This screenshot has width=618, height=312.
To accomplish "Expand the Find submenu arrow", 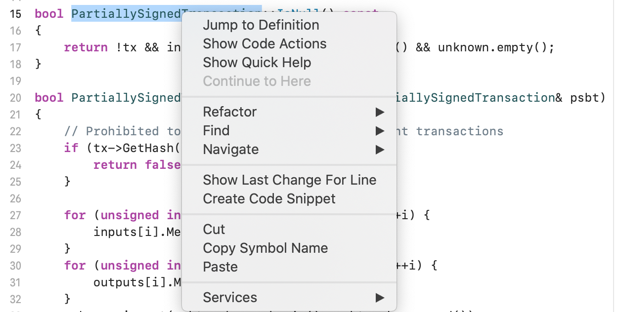I will [380, 131].
